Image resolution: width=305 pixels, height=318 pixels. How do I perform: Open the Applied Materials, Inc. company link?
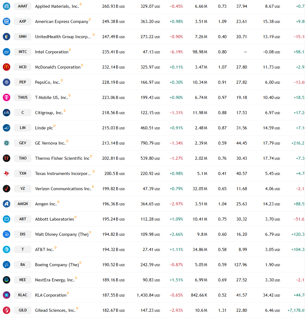tap(57, 6)
